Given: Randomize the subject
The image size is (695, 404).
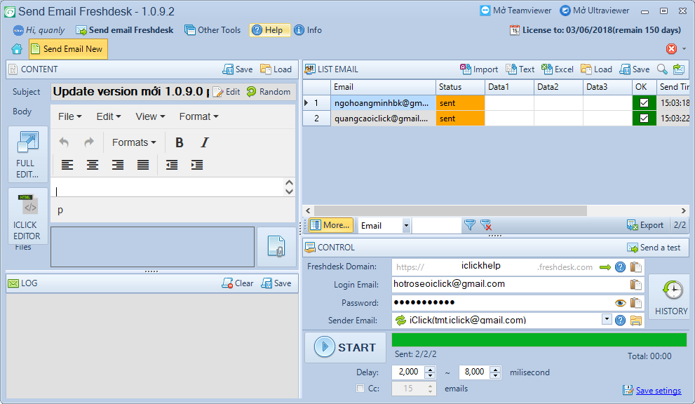Looking at the screenshot, I should pos(269,92).
